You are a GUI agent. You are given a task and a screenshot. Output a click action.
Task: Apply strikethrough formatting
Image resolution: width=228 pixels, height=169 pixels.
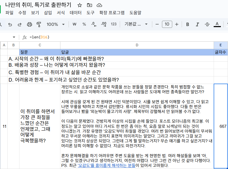[207, 24]
